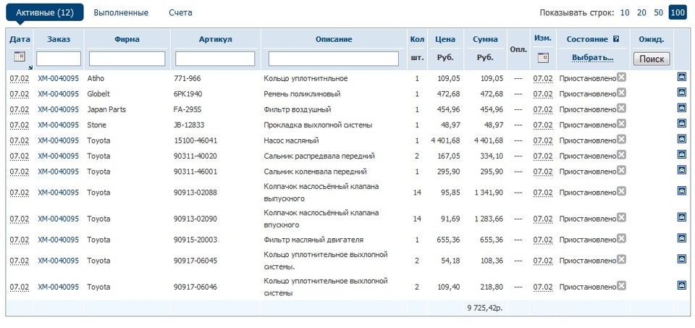Cancel the Фильтр воздушный row with X icon

click(x=621, y=109)
